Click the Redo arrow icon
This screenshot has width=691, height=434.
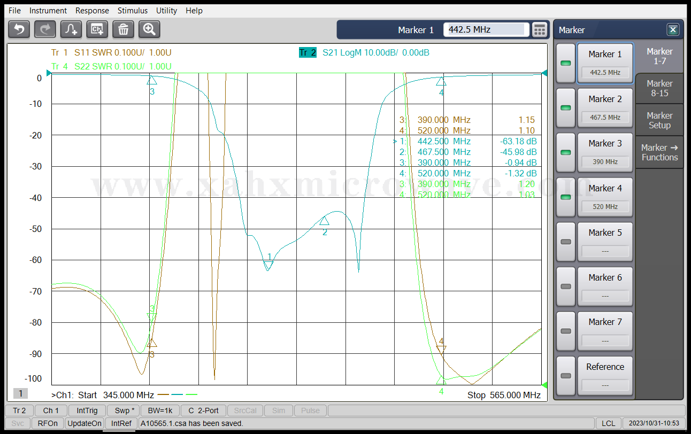45,29
